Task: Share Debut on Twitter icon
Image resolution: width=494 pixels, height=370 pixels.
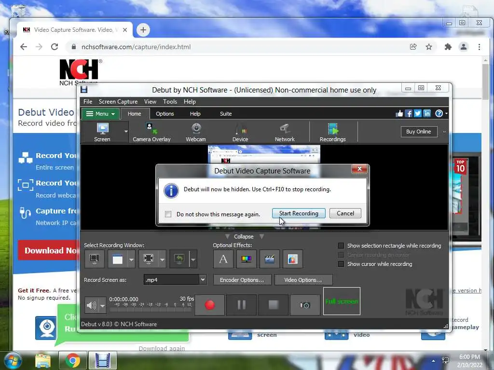Action: (418, 114)
